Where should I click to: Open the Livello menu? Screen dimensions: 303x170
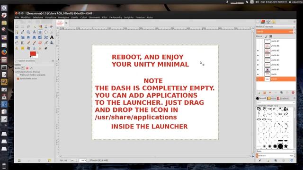(74, 17)
